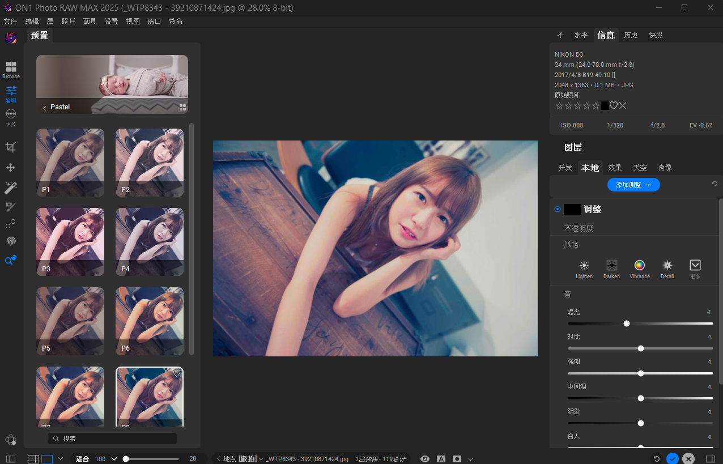Viewport: 723px width, 464px height.
Task: Click the mask view icon in bottom bar
Action: (457, 459)
